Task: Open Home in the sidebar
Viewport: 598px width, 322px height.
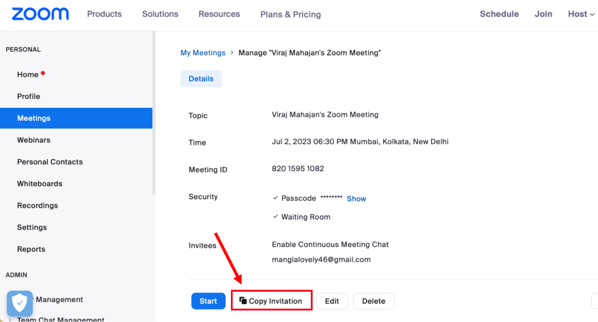Action: coord(28,75)
